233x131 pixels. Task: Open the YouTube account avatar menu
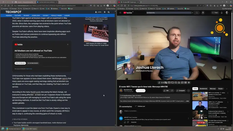(227, 13)
